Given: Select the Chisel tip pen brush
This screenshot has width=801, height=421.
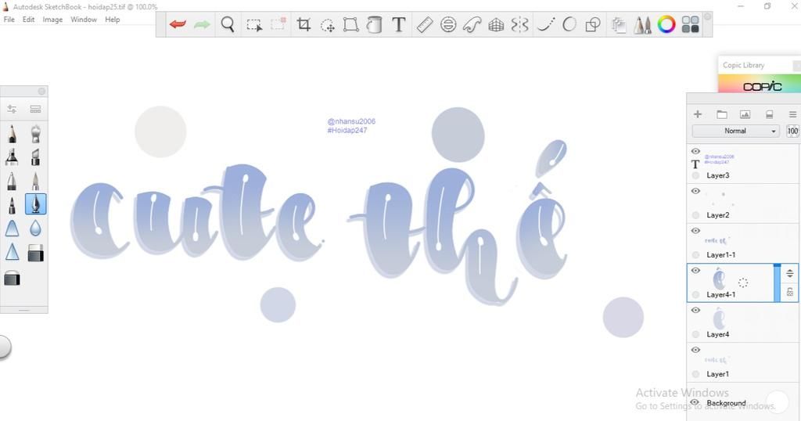Looking at the screenshot, I should (35, 157).
